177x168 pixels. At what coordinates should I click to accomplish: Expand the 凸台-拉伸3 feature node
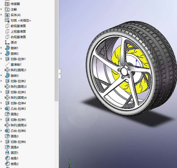(1, 109)
